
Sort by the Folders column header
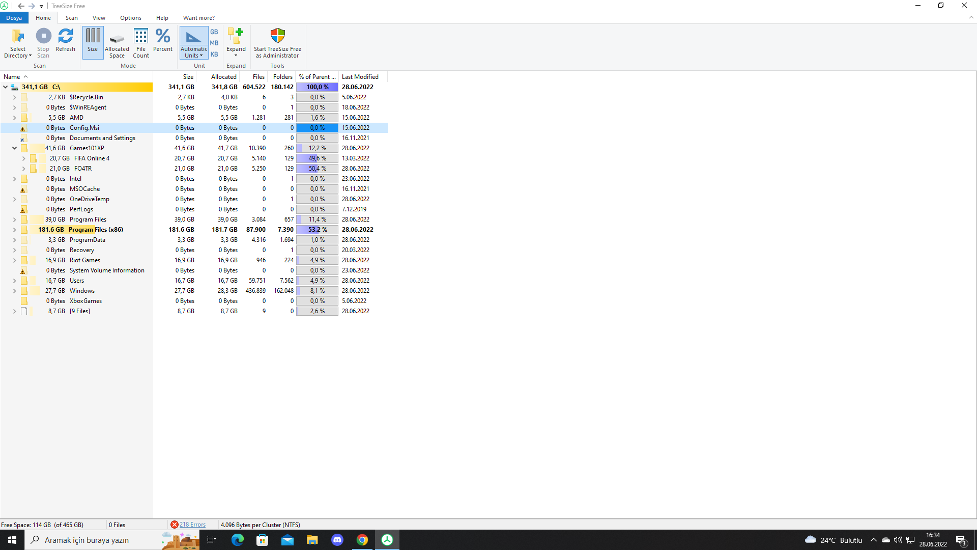point(282,77)
